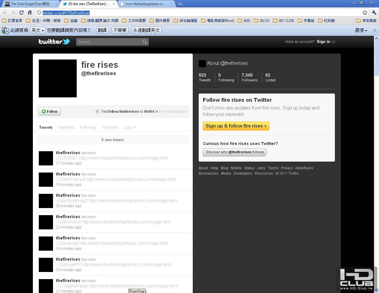Open the BLOG bookmark folder

click(262, 21)
